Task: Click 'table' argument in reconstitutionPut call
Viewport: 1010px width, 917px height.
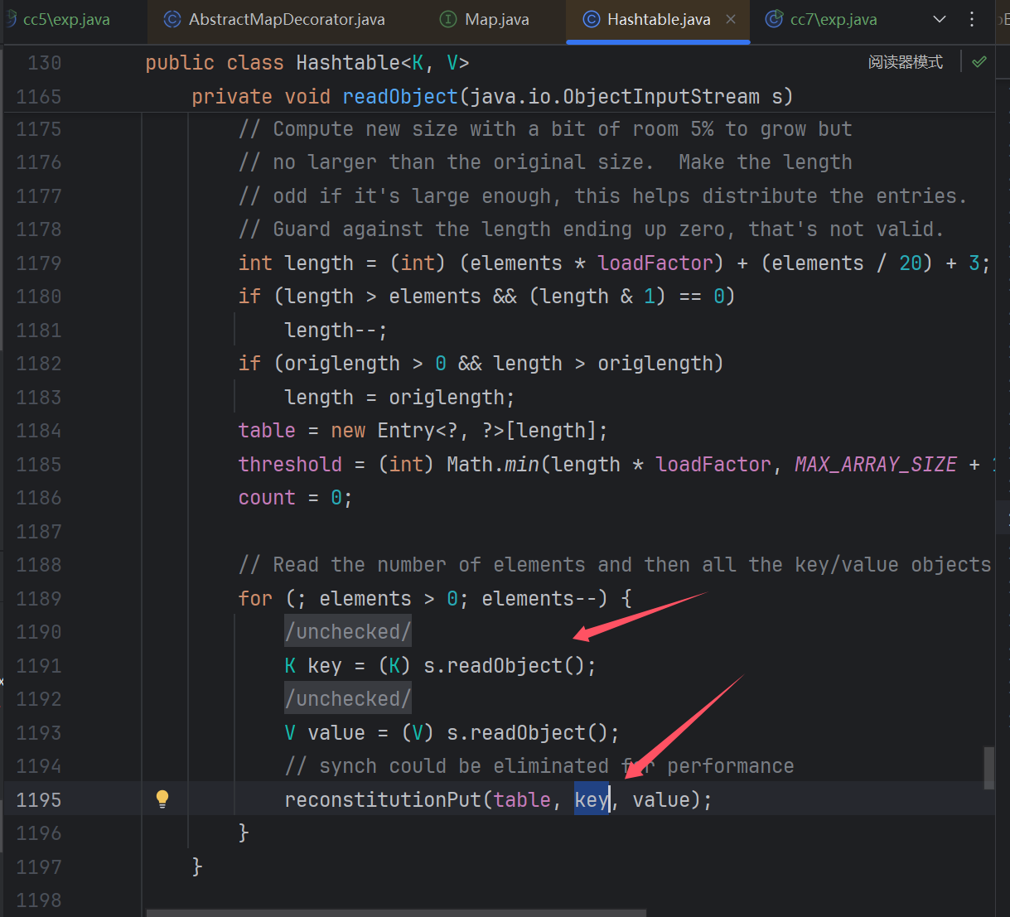Action: click(x=522, y=800)
